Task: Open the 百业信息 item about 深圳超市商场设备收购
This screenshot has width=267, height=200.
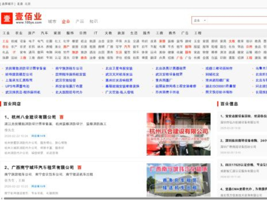Action: tap(244, 140)
